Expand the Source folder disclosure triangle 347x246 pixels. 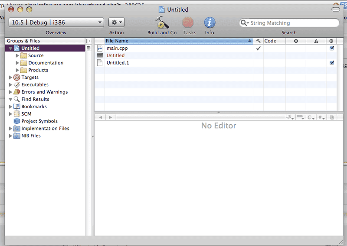pos(17,55)
